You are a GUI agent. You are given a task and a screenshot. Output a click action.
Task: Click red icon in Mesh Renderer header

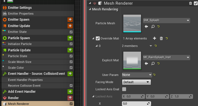tap(95, 3)
